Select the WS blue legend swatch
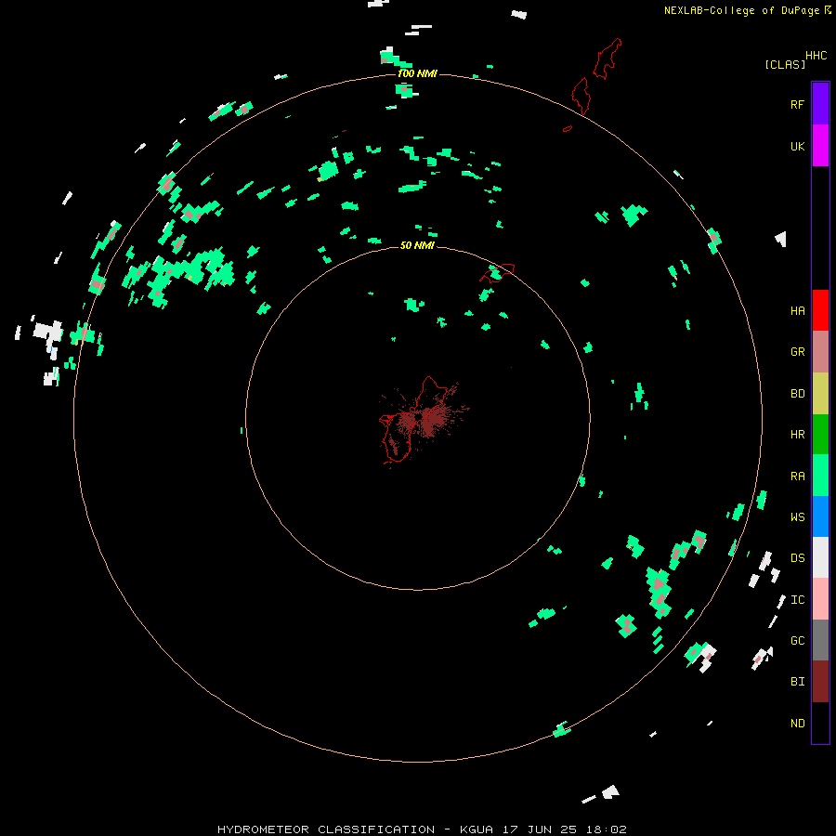 [820, 516]
